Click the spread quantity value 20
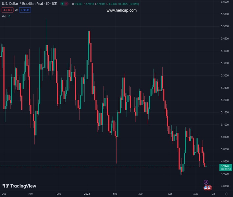 click(x=16, y=10)
